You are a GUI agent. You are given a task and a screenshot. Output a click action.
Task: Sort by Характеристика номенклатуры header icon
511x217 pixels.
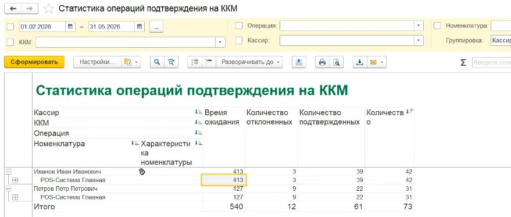198,143
